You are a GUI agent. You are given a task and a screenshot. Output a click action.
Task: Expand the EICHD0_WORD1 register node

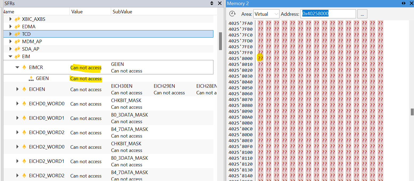[17, 118]
